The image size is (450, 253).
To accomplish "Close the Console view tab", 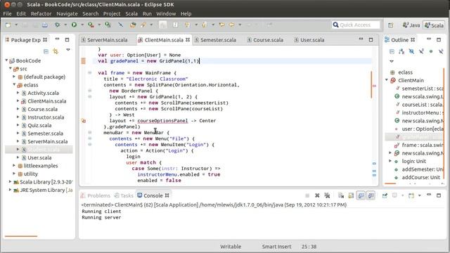I will coord(167,195).
